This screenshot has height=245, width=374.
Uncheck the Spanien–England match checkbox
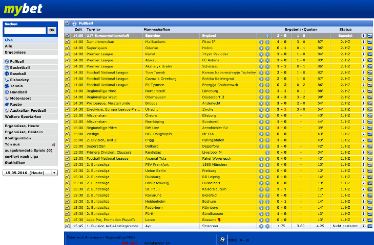(67, 35)
